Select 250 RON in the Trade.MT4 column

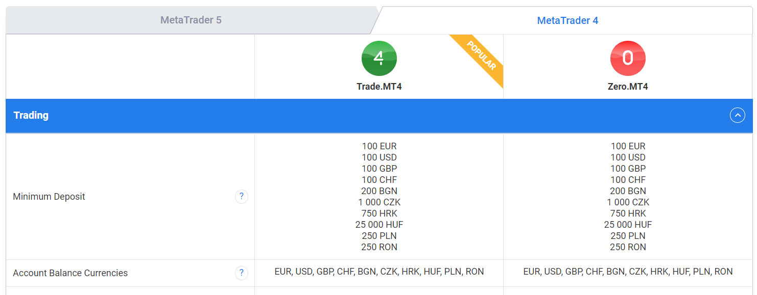pos(379,247)
